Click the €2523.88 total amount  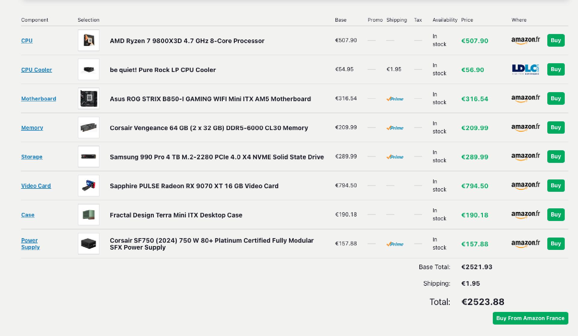483,302
